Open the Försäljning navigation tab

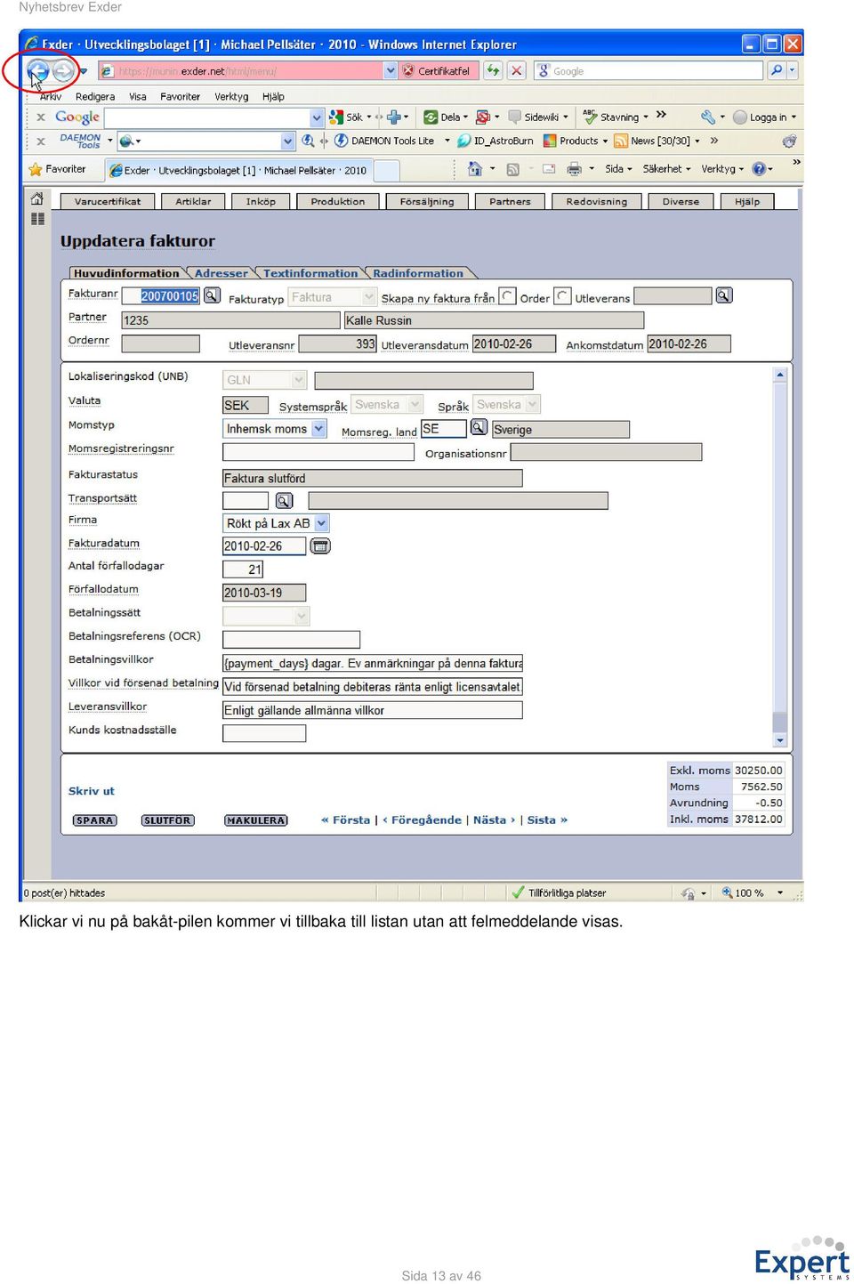click(427, 202)
